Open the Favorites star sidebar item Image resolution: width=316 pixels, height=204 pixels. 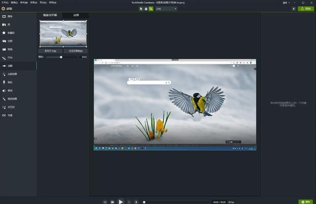click(x=18, y=33)
